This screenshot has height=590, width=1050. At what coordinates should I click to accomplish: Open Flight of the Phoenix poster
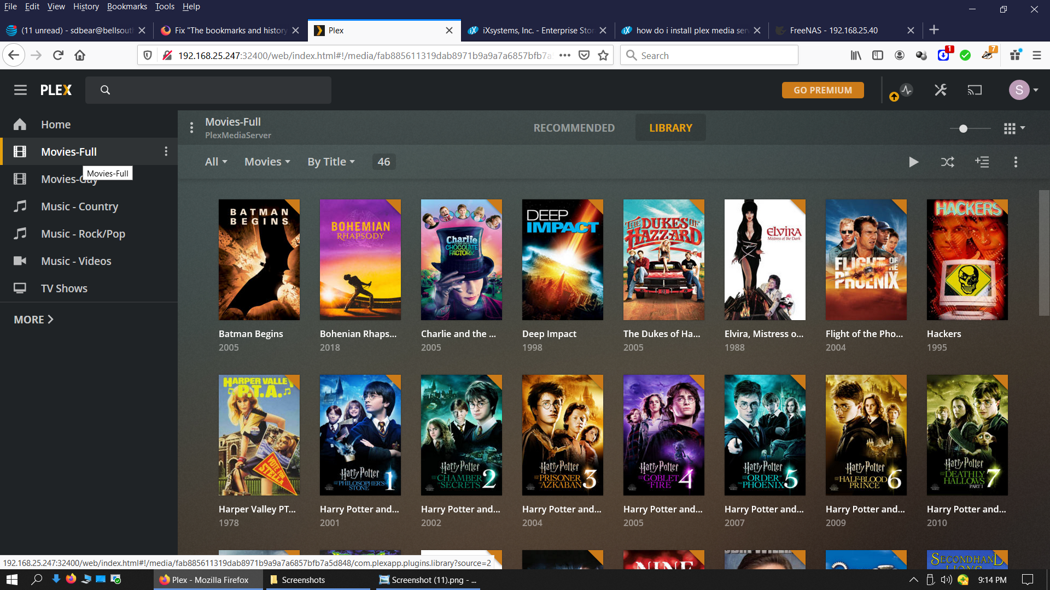(x=866, y=259)
